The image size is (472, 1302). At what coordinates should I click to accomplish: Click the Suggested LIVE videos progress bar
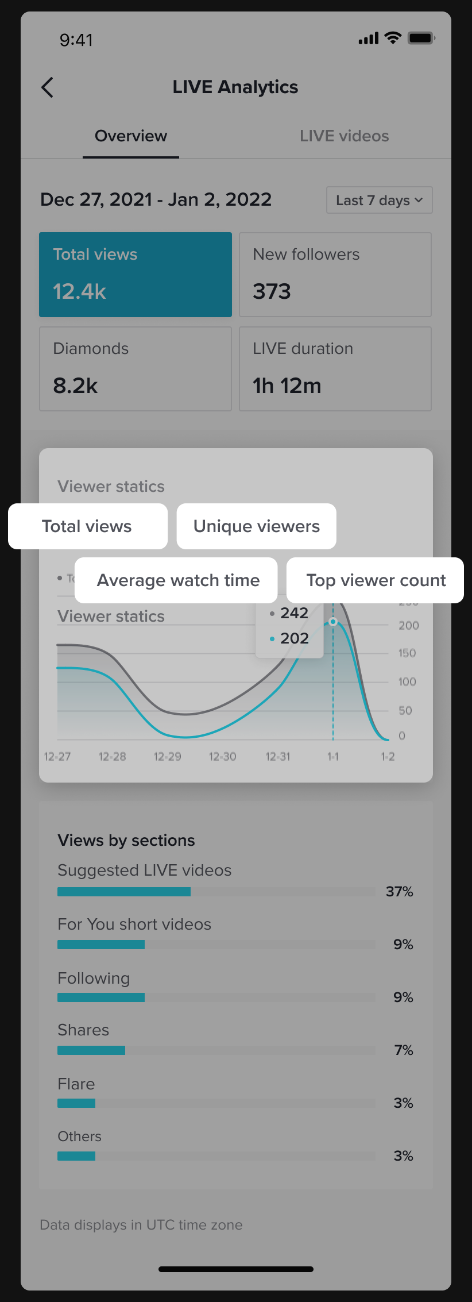216,892
